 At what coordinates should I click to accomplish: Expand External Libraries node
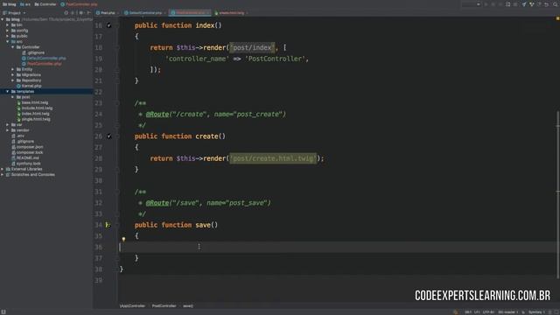pyautogui.click(x=3, y=169)
